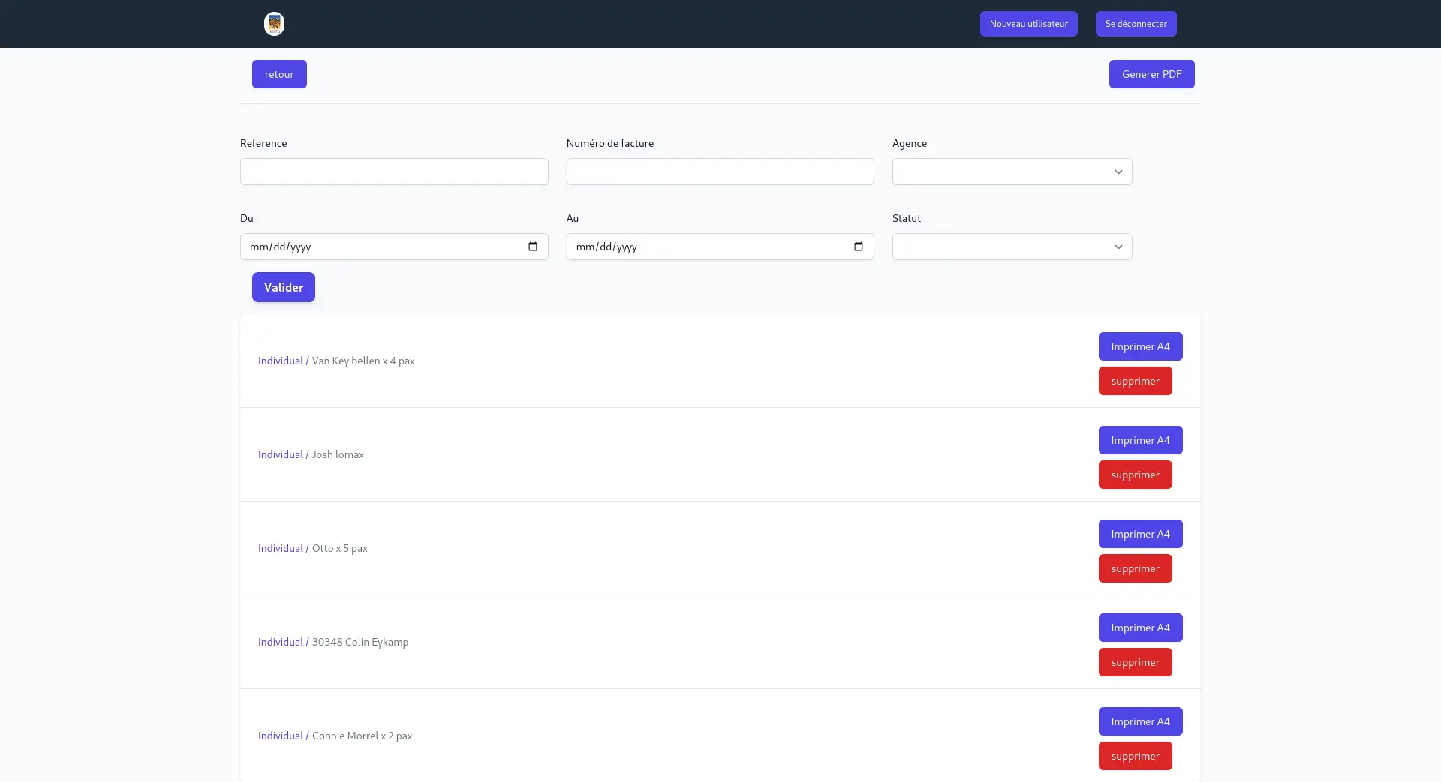Click the text Otto x 5 pax
Viewport: 1441px width, 782px height.
point(340,548)
